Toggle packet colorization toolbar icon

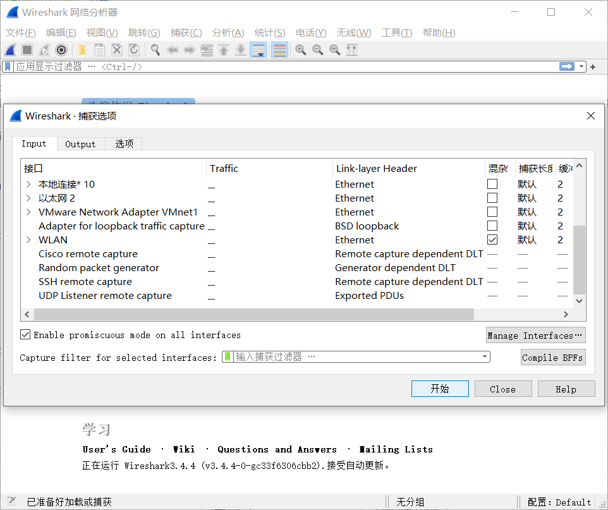[x=279, y=50]
